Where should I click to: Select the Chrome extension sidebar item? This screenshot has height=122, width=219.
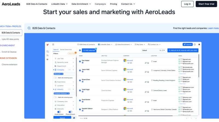pyautogui.click(x=10, y=64)
